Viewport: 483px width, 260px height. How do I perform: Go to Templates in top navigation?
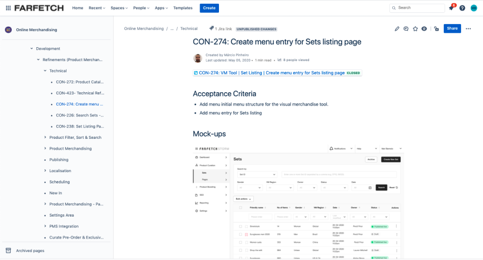click(x=183, y=8)
